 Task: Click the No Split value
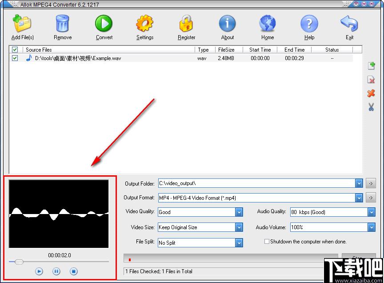(x=167, y=243)
